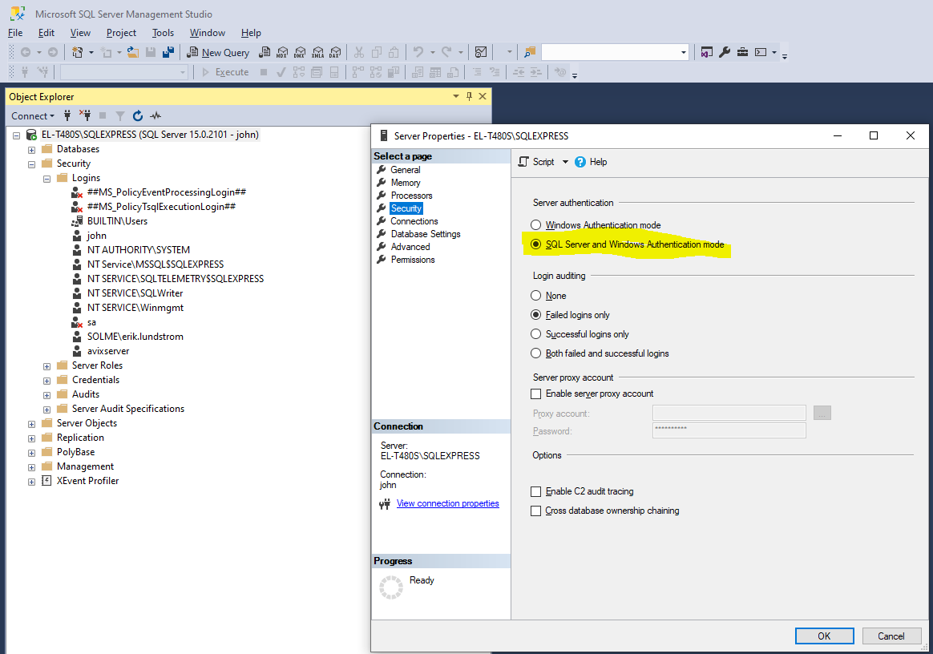Open the Activity Monitor icon in Object Explorer
933x654 pixels.
click(155, 116)
